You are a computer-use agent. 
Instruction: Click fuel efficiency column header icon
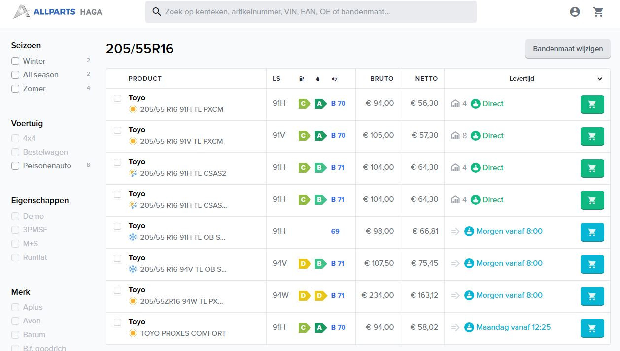tap(302, 79)
